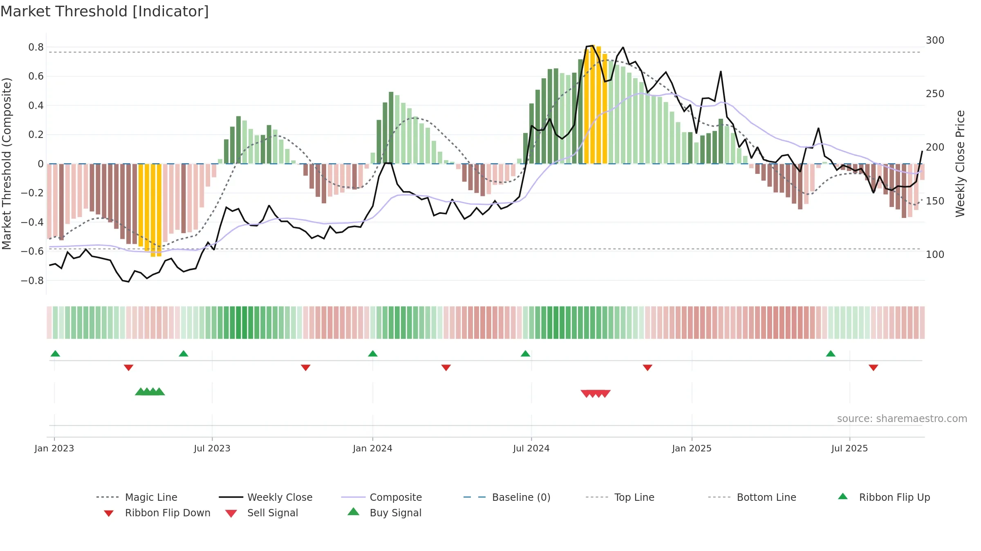Toggle the Composite legend entry

(381, 497)
